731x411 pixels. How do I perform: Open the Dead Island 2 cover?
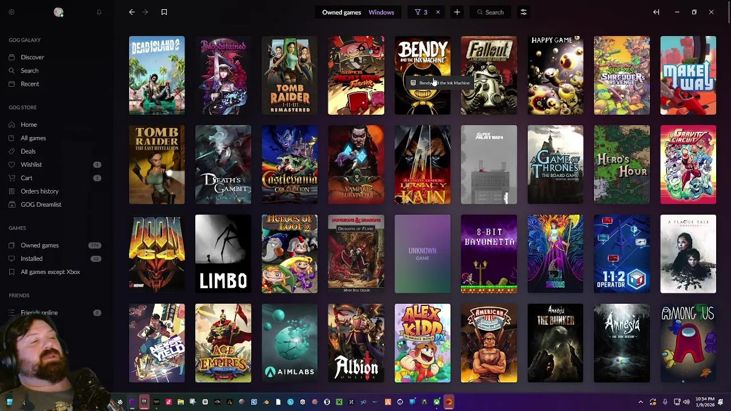click(x=157, y=75)
